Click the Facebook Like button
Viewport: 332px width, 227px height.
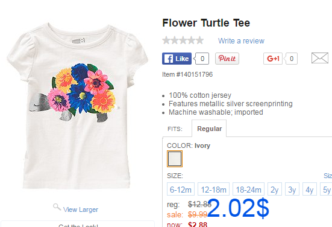pos(177,59)
